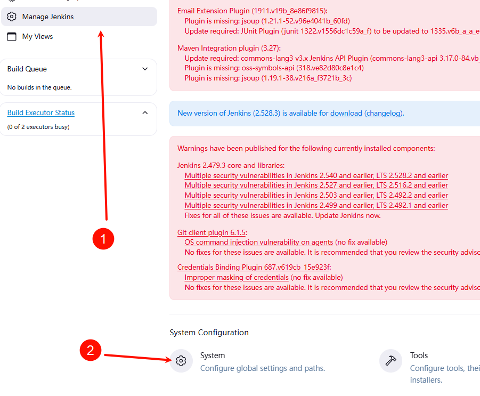Open My Views sidebar entry
480x396 pixels.
(79, 36)
